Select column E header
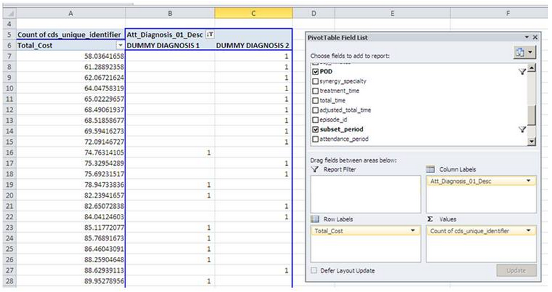This screenshot has height=292, width=552. point(392,13)
